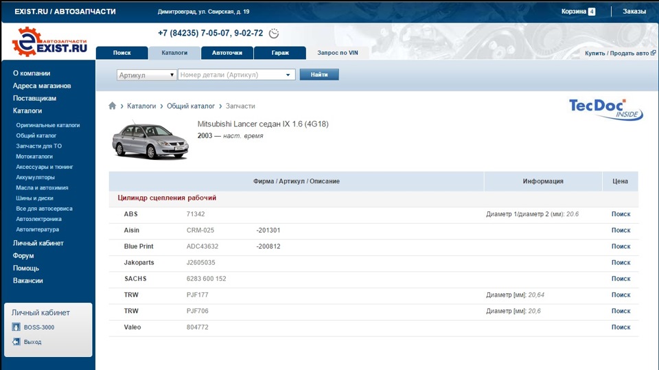The height and width of the screenshot is (370, 659).
Task: Open the Гараж tab
Action: [x=280, y=53]
